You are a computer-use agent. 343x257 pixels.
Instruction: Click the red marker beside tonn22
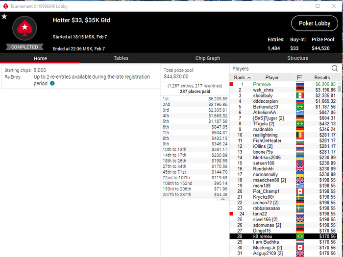coord(231,214)
